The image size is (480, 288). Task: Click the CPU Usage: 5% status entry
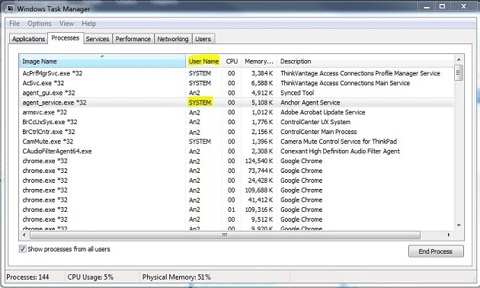pyautogui.click(x=91, y=277)
